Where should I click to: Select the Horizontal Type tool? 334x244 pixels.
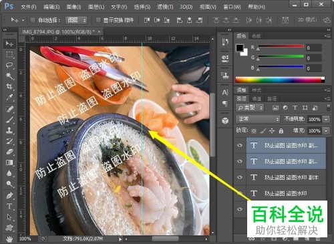tap(9, 206)
